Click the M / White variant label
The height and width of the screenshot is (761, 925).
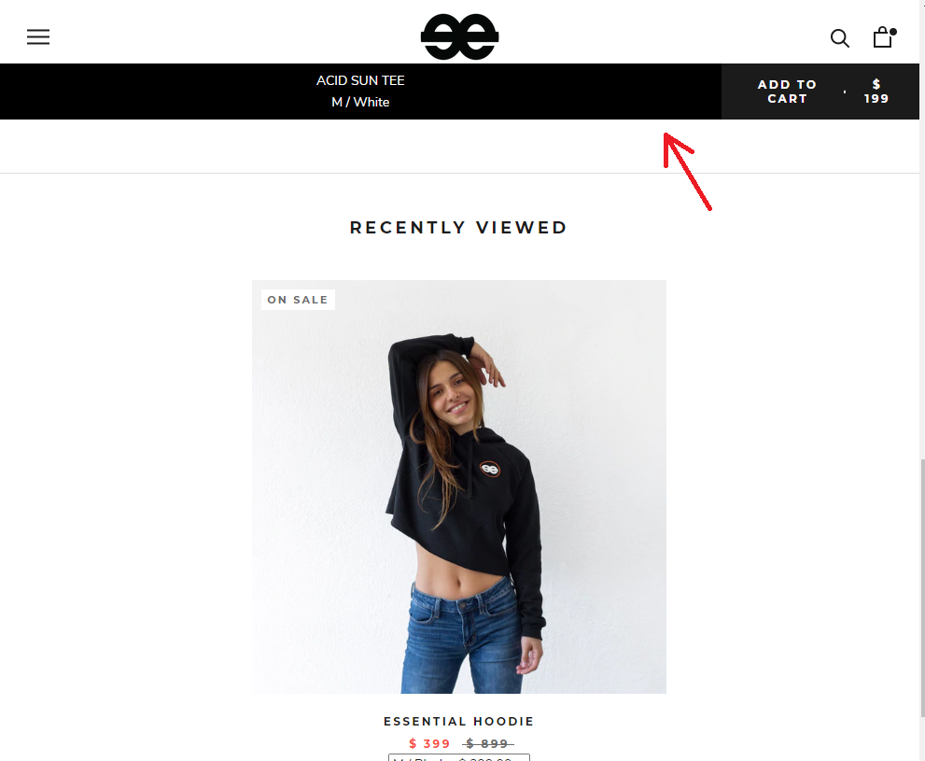tap(360, 102)
